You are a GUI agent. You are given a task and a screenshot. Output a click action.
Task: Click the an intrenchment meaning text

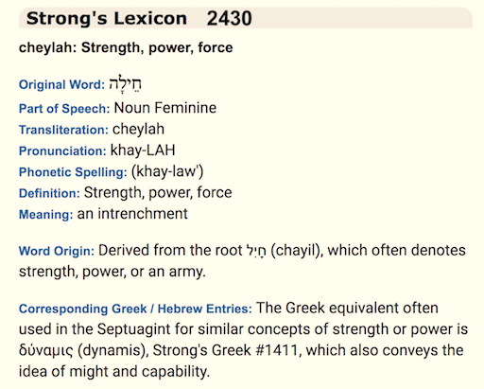pyautogui.click(x=132, y=214)
